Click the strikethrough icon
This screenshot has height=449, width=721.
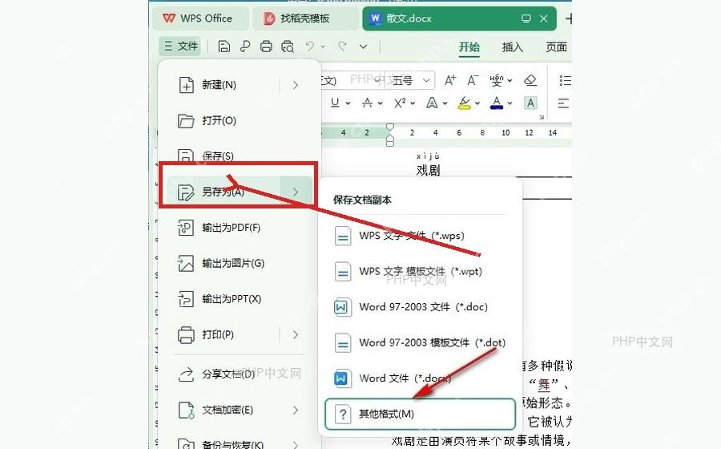pos(367,103)
